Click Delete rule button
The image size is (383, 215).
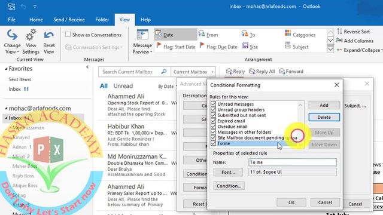pos(324,117)
